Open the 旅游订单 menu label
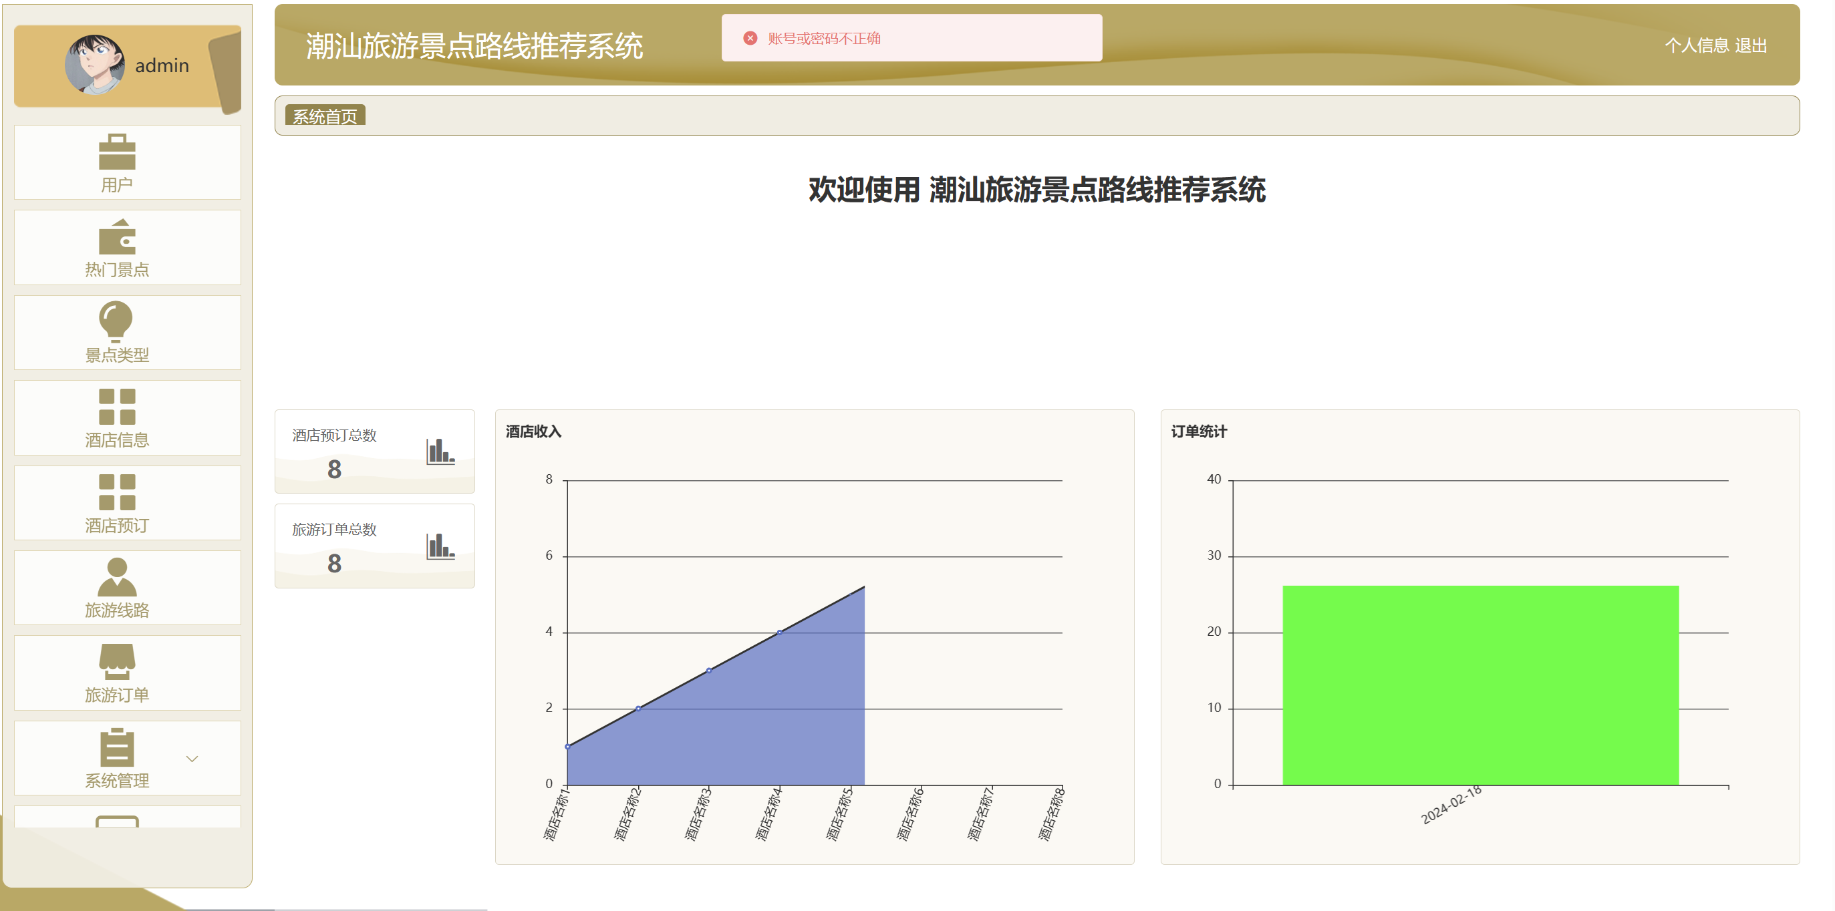Viewport: 1835px width, 911px height. point(117,695)
